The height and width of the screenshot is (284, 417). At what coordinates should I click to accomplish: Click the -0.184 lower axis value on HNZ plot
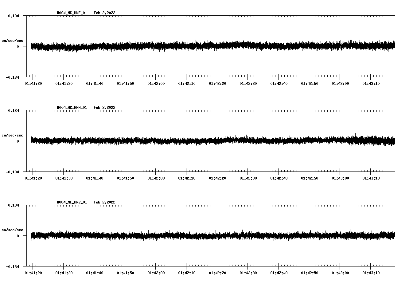12,266
